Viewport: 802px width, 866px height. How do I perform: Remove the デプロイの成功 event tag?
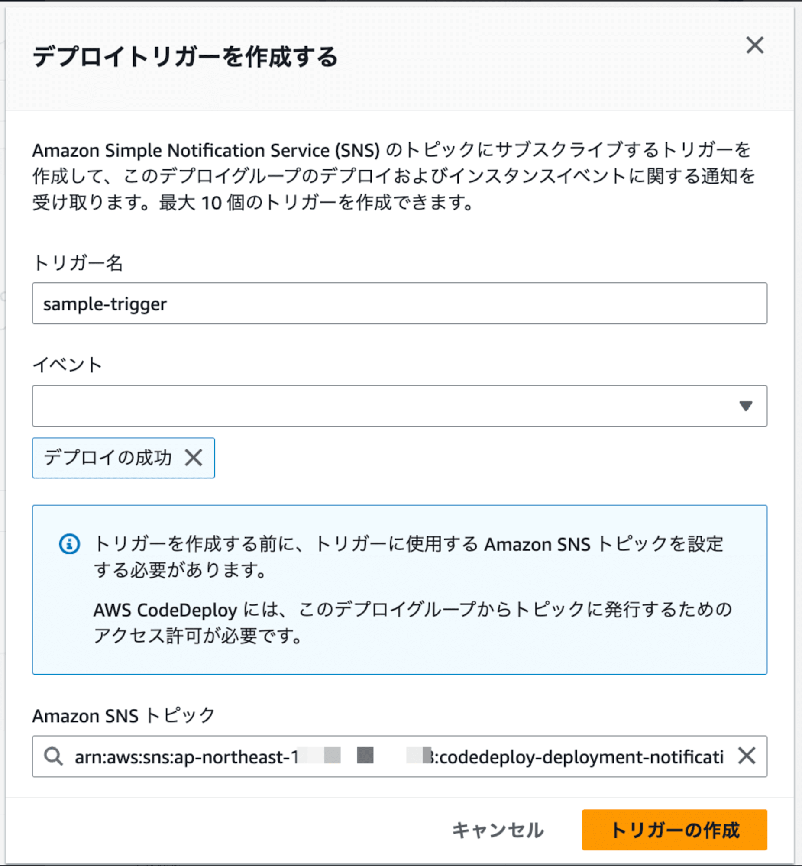tap(194, 458)
